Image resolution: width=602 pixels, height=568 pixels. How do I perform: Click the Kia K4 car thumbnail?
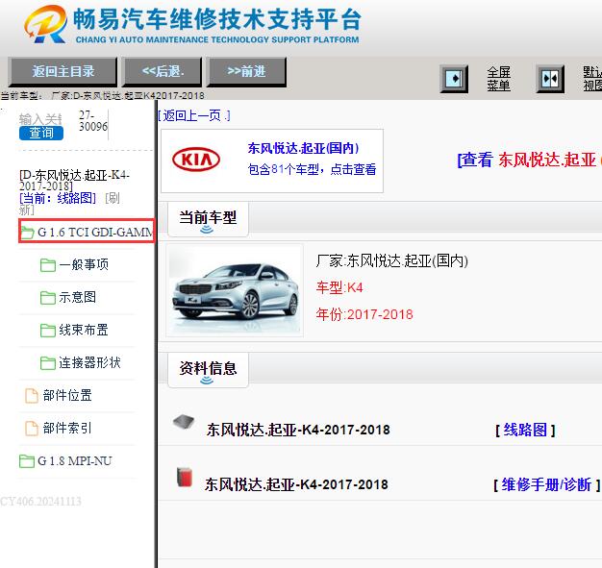[x=235, y=291]
